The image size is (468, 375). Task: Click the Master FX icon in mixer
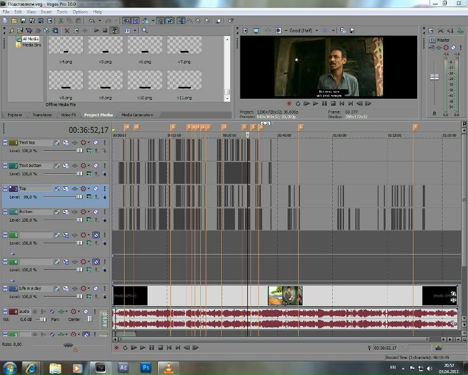[446, 48]
